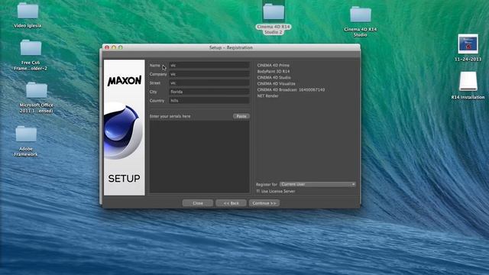Screen dimensions: 489x275
Task: Click the 'Enter your serials here' label
Action: [170, 116]
